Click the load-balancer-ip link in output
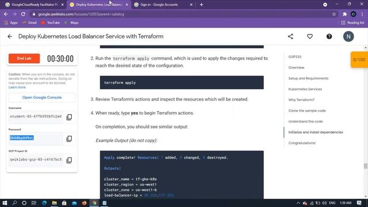The image size is (368, 207). point(159,195)
